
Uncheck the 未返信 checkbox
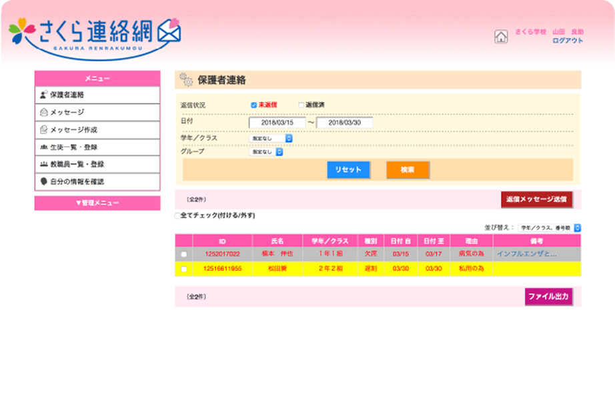[x=253, y=105]
